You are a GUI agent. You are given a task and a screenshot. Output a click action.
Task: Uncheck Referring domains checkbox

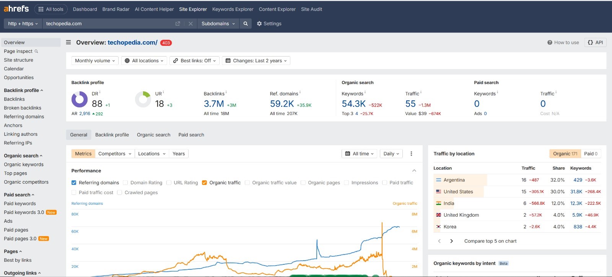coord(74,183)
